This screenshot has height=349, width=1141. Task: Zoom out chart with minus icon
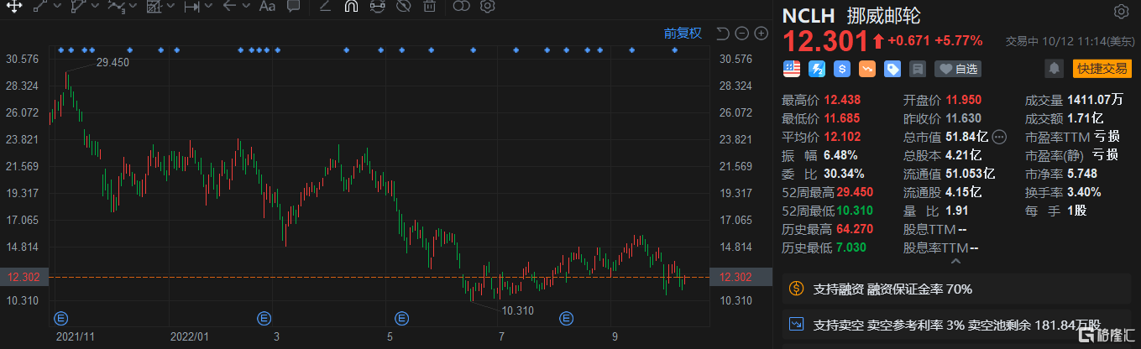(742, 34)
